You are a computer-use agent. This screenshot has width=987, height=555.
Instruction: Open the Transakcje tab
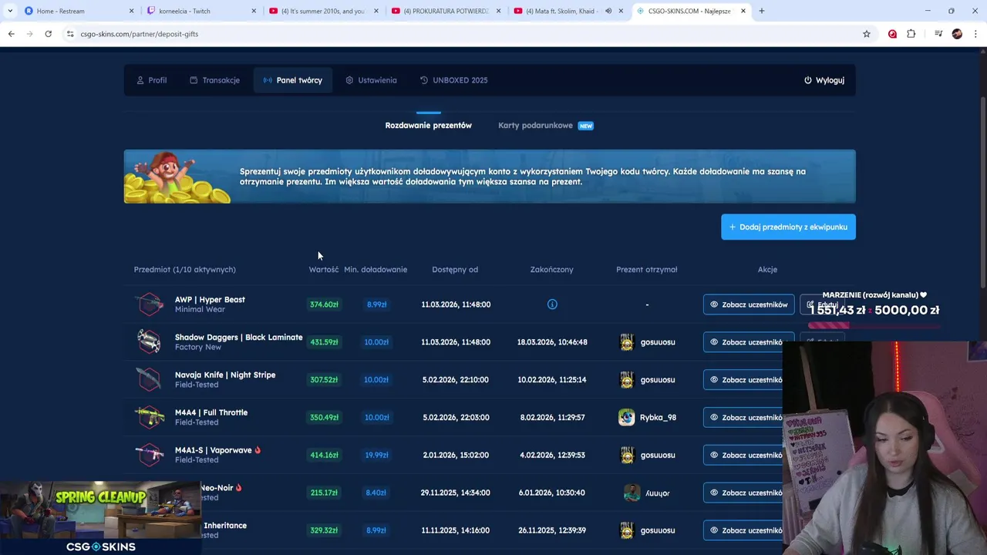[x=214, y=80]
